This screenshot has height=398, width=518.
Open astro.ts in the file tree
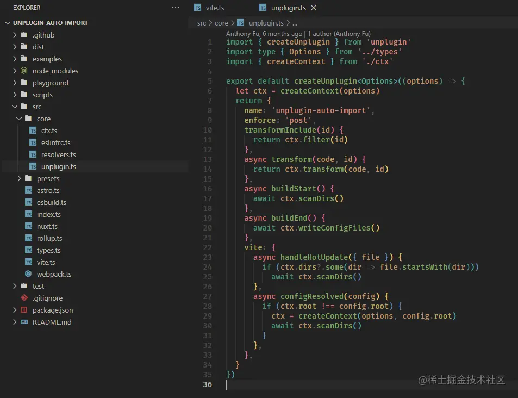pos(48,190)
